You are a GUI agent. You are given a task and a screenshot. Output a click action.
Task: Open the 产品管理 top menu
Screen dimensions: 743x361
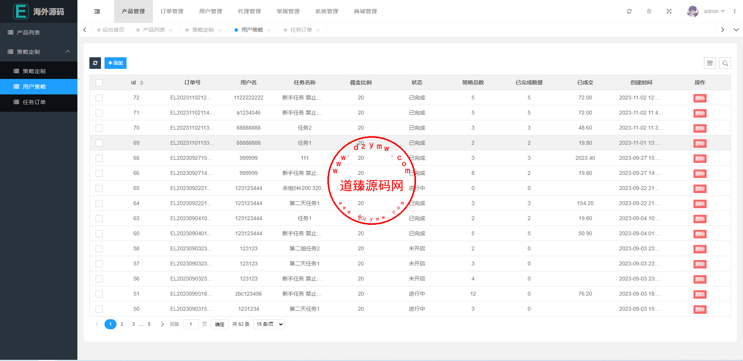click(x=133, y=11)
